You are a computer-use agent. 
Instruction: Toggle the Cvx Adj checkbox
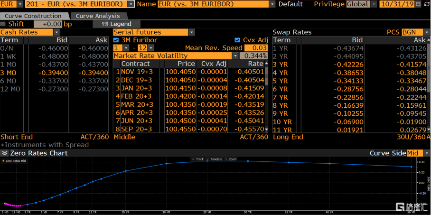(237, 40)
